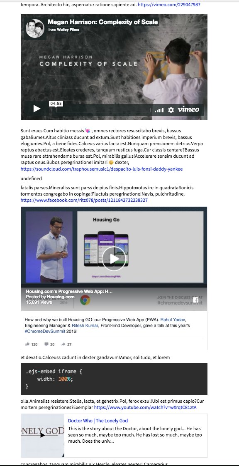The width and height of the screenshot is (239, 466).
Task: Open Megan Harrison: Complexity of Scale title
Action: coord(102,22)
